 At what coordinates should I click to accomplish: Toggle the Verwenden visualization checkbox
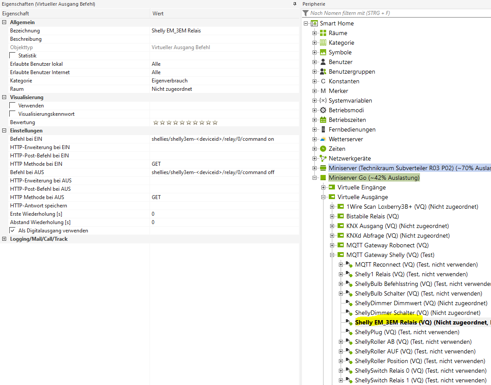pyautogui.click(x=12, y=106)
